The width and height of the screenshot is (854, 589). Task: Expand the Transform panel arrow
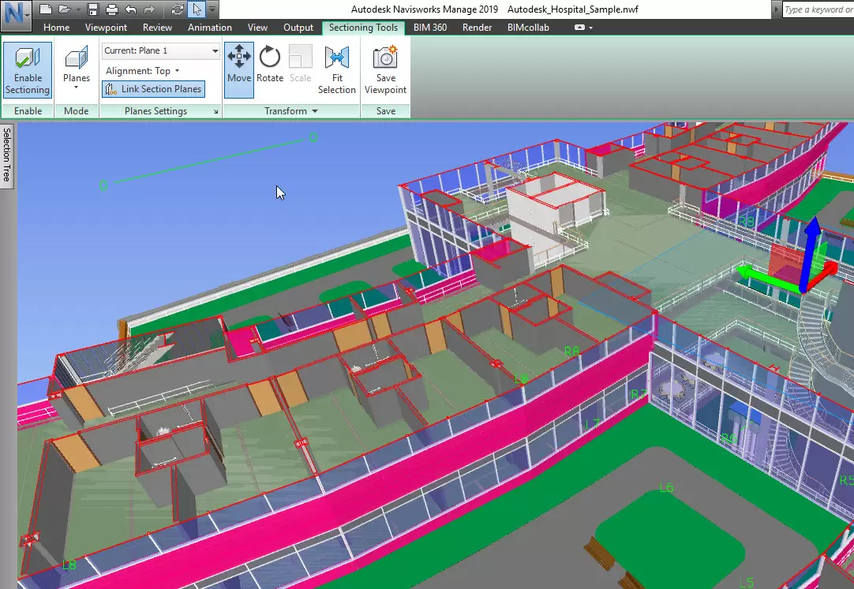[315, 112]
